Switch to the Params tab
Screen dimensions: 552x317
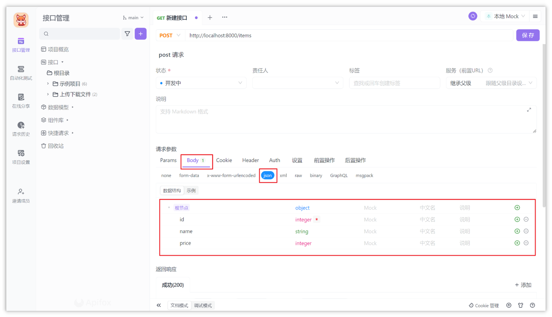tap(168, 160)
